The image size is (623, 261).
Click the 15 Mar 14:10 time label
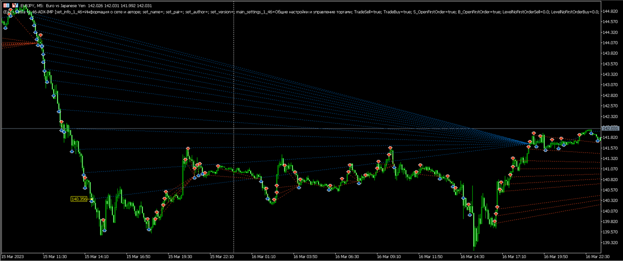pyautogui.click(x=97, y=257)
